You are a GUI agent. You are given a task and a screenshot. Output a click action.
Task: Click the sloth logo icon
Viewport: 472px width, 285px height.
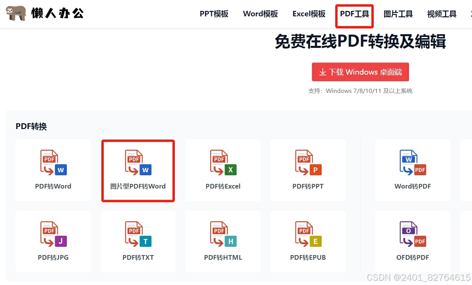click(x=16, y=13)
